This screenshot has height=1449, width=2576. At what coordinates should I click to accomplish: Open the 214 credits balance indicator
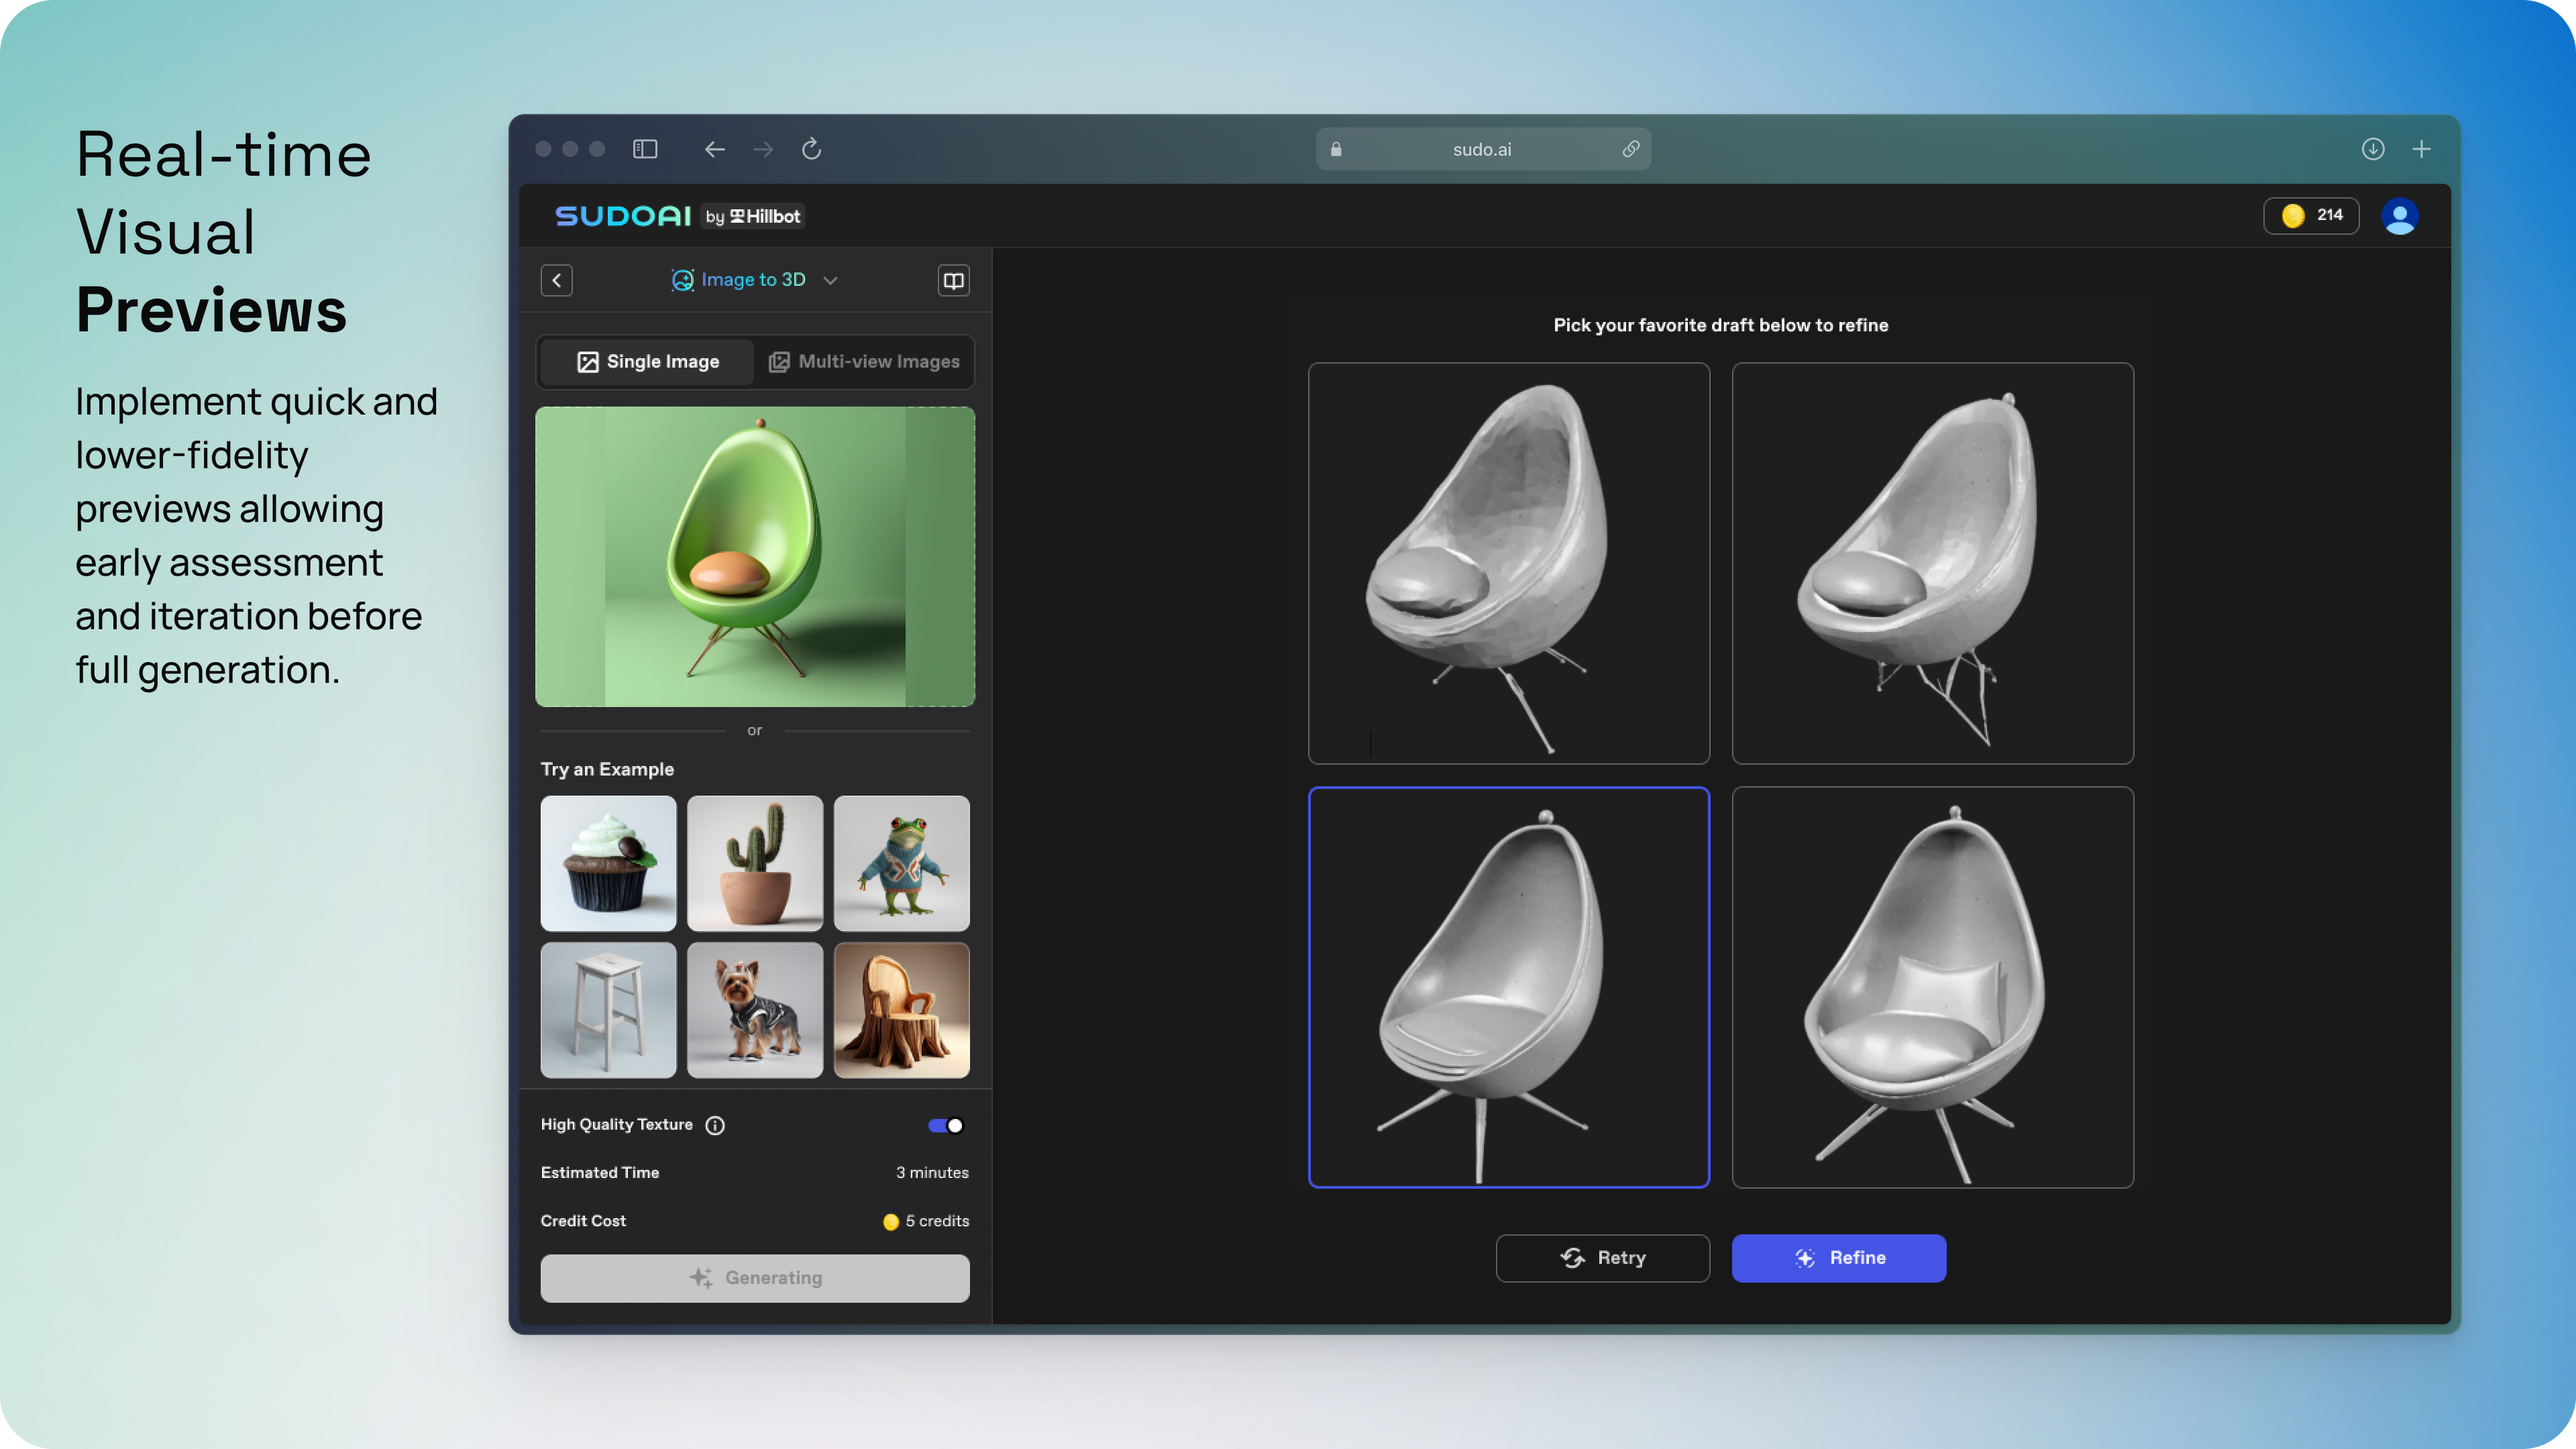2311,216
